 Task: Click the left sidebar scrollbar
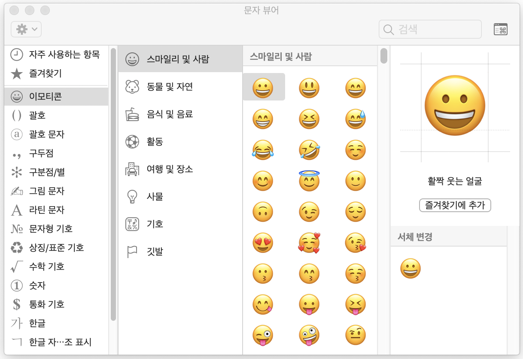point(113,184)
